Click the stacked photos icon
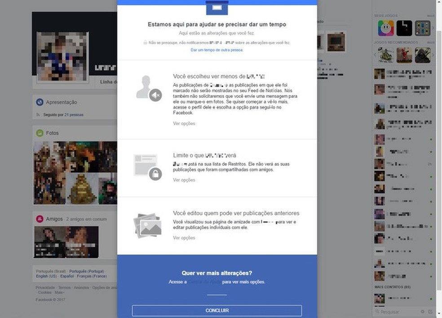 click(x=147, y=226)
